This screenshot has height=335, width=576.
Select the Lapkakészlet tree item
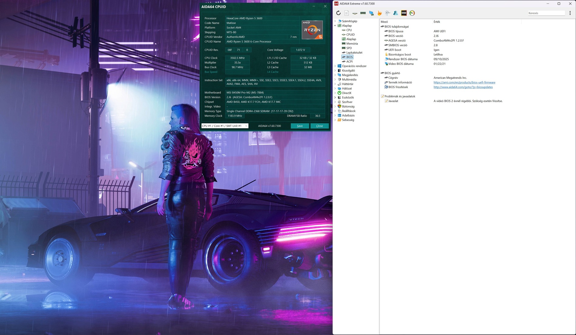point(354,52)
